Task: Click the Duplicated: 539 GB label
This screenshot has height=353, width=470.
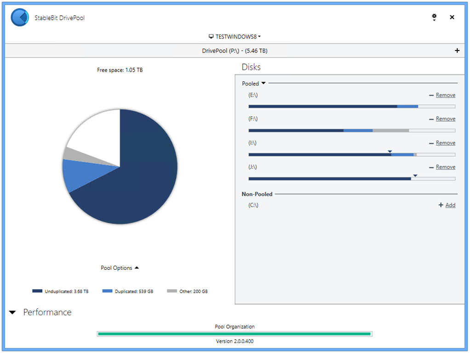Action: pos(134,291)
